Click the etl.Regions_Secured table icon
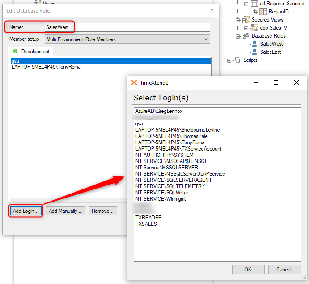Image resolution: width=309 pixels, height=284 pixels. (x=254, y=4)
